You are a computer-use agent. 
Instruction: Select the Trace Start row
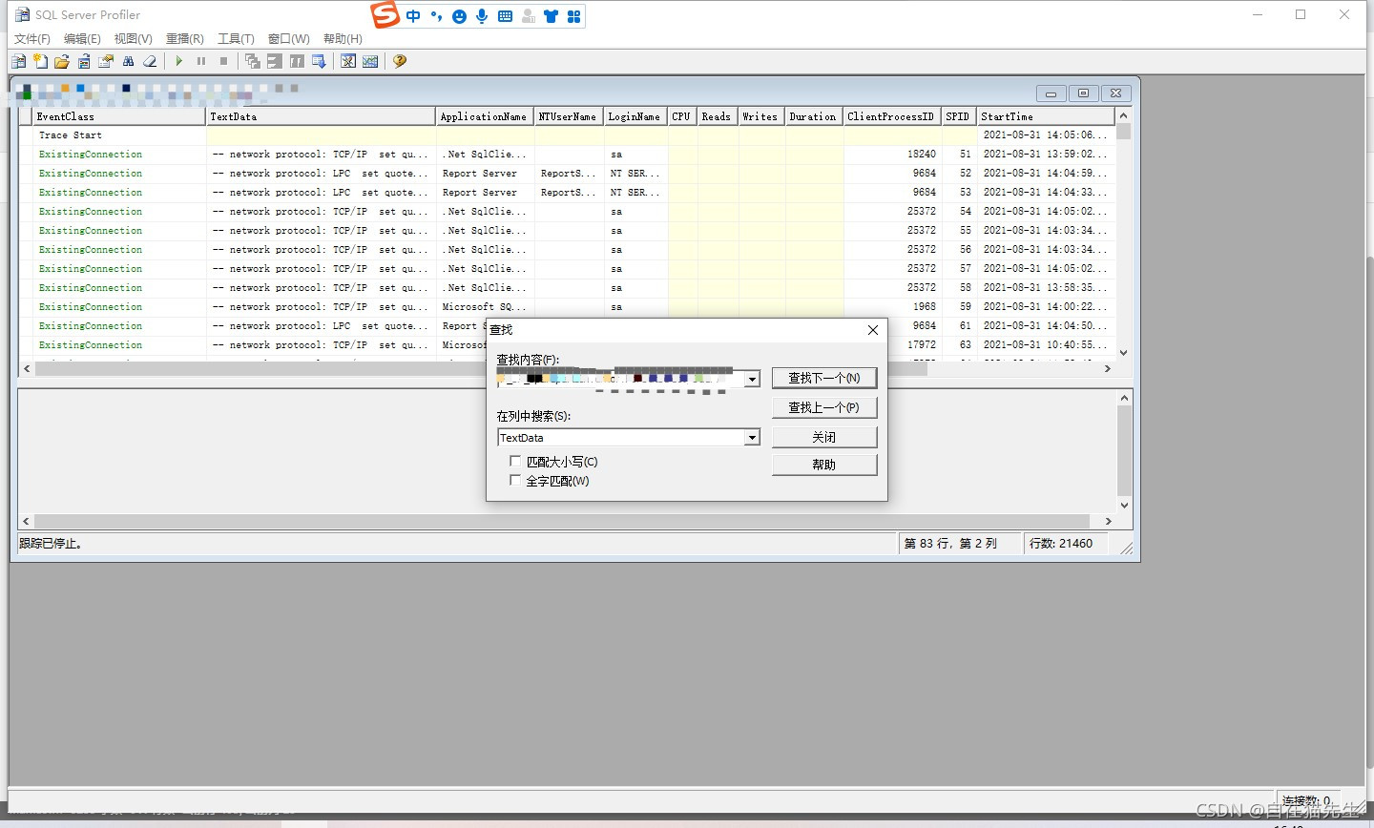point(567,135)
